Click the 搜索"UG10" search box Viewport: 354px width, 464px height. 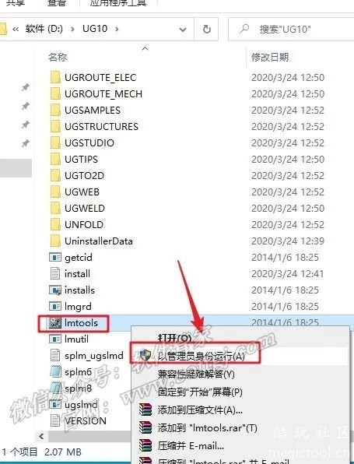(291, 29)
